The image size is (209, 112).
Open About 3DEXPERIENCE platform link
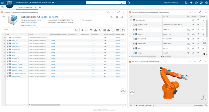pos(104,110)
